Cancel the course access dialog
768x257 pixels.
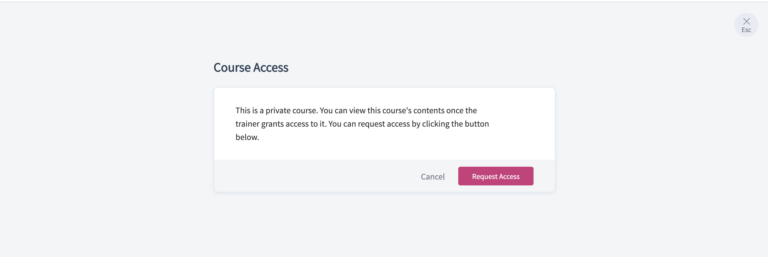433,177
